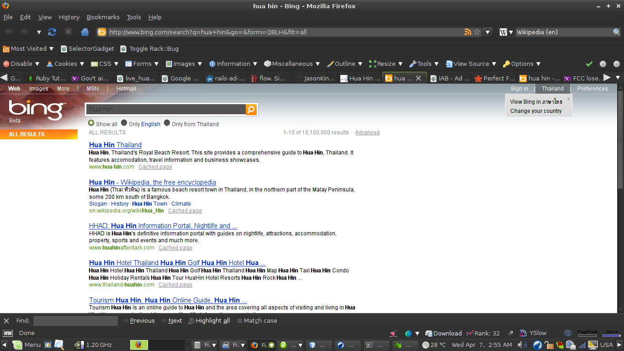Click the RSS feed icon in address bar
This screenshot has width=624, height=351.
coord(468,32)
